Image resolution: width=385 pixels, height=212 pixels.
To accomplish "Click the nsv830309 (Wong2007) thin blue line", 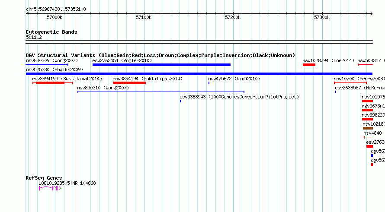I will (47, 65).
